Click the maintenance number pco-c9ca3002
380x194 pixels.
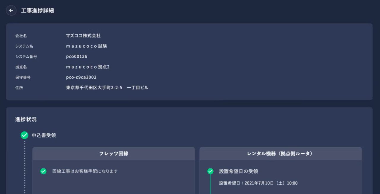[81, 77]
